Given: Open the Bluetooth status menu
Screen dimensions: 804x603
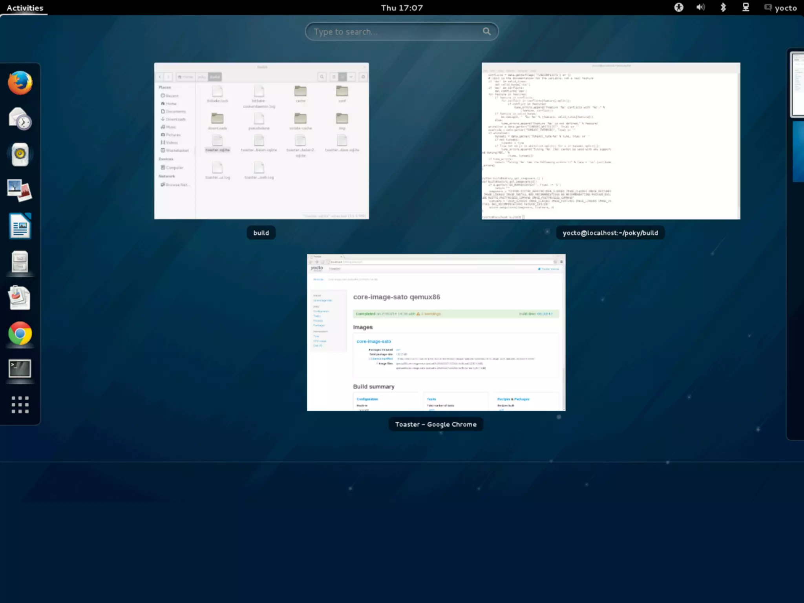Looking at the screenshot, I should point(723,7).
